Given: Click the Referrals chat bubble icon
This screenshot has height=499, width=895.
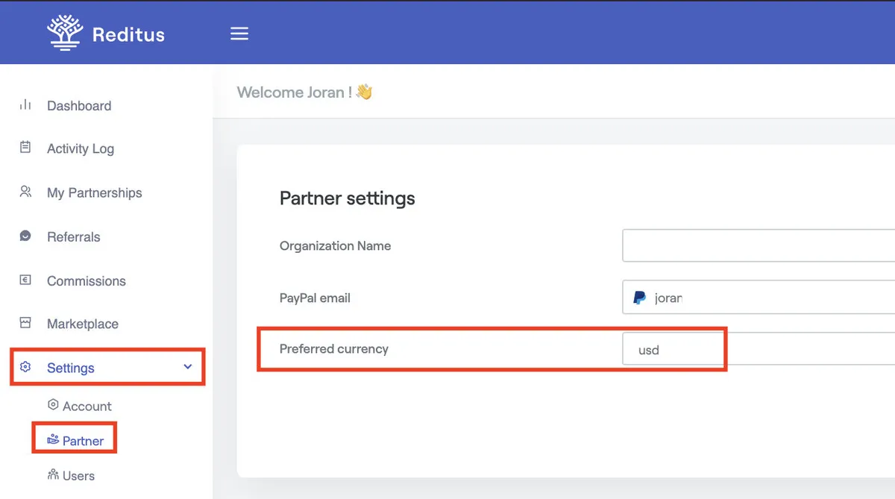Looking at the screenshot, I should [25, 236].
